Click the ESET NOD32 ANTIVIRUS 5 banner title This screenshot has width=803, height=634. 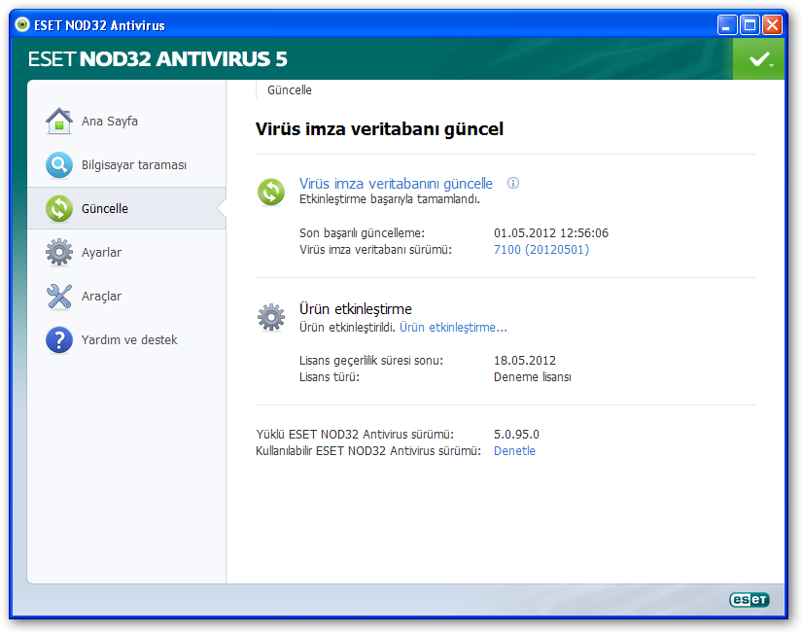click(157, 59)
